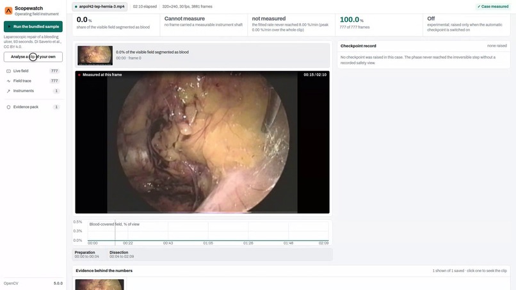Click the count badge beside Instruments
The image size is (516, 290).
[x=56, y=91]
